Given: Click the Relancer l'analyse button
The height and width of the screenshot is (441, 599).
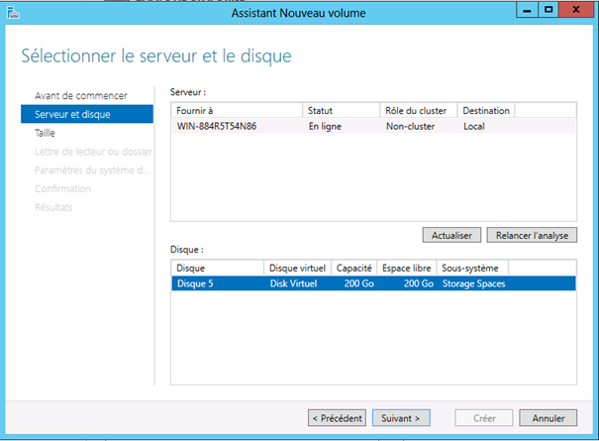Looking at the screenshot, I should pyautogui.click(x=532, y=235).
